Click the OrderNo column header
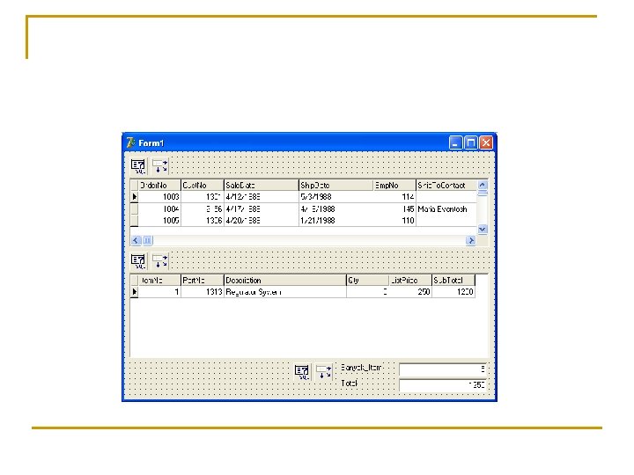 pyautogui.click(x=159, y=186)
